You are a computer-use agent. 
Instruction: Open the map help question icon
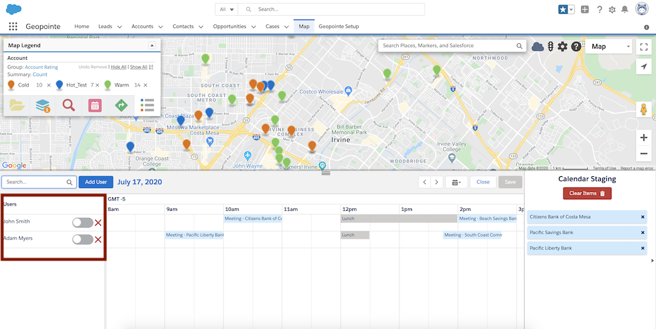click(576, 47)
